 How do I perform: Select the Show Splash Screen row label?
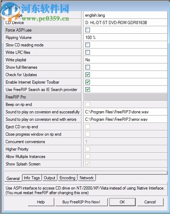coord(43,164)
